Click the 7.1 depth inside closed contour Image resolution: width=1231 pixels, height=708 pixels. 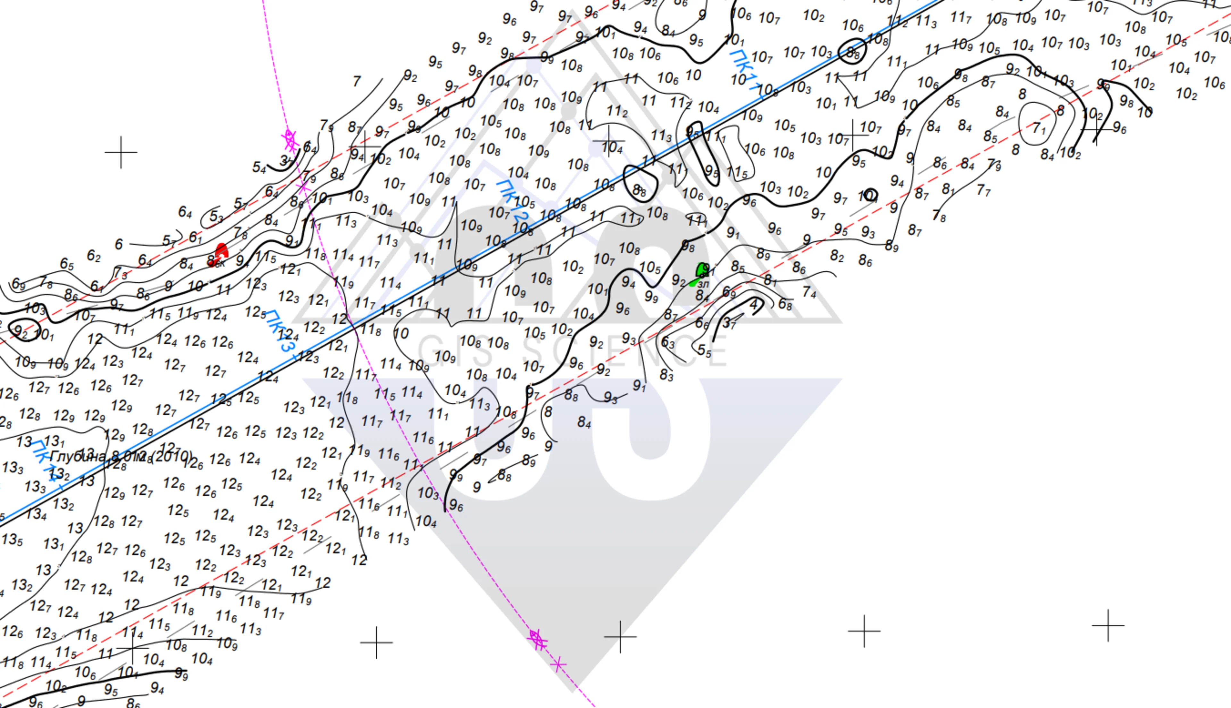tap(1039, 128)
